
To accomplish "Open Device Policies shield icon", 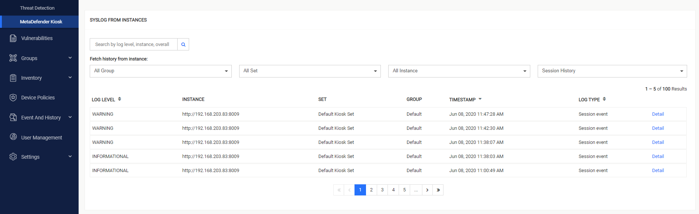I will click(13, 98).
